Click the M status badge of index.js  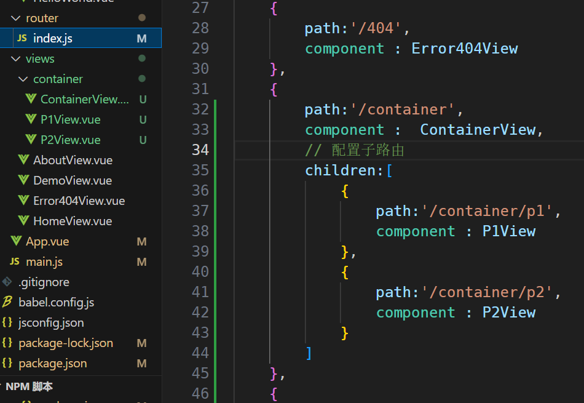(x=141, y=38)
